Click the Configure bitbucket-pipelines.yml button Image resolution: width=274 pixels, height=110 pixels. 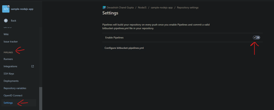(124, 48)
